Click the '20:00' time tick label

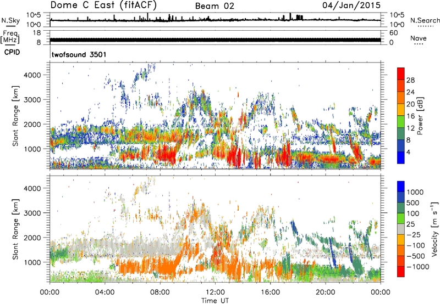(x=326, y=292)
